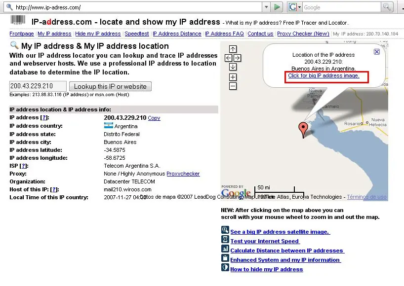Open help link beside ISP label

[x=24, y=166]
